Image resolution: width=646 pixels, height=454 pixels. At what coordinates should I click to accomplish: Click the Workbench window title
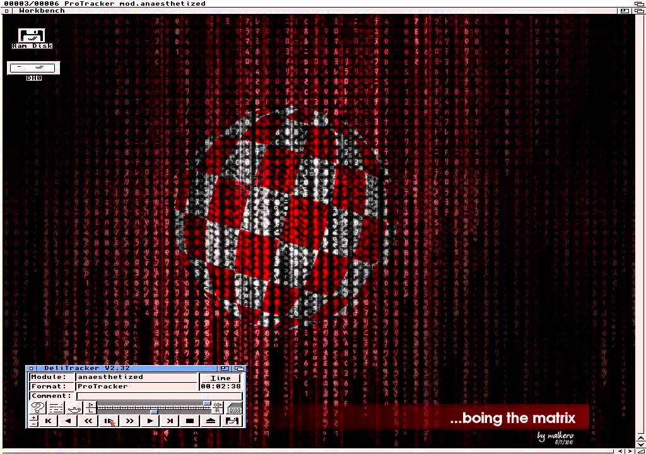[x=42, y=11]
